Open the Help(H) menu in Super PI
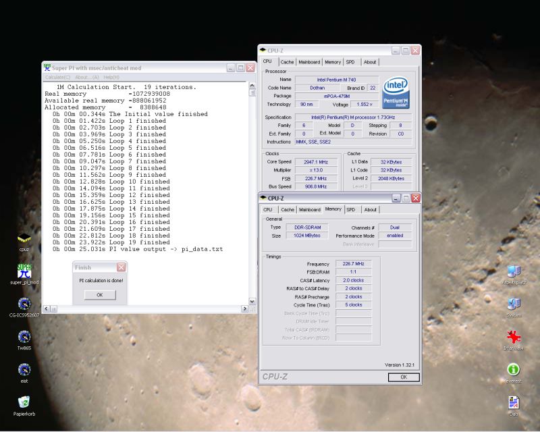Viewport: 540px width, 432px height. (x=111, y=77)
